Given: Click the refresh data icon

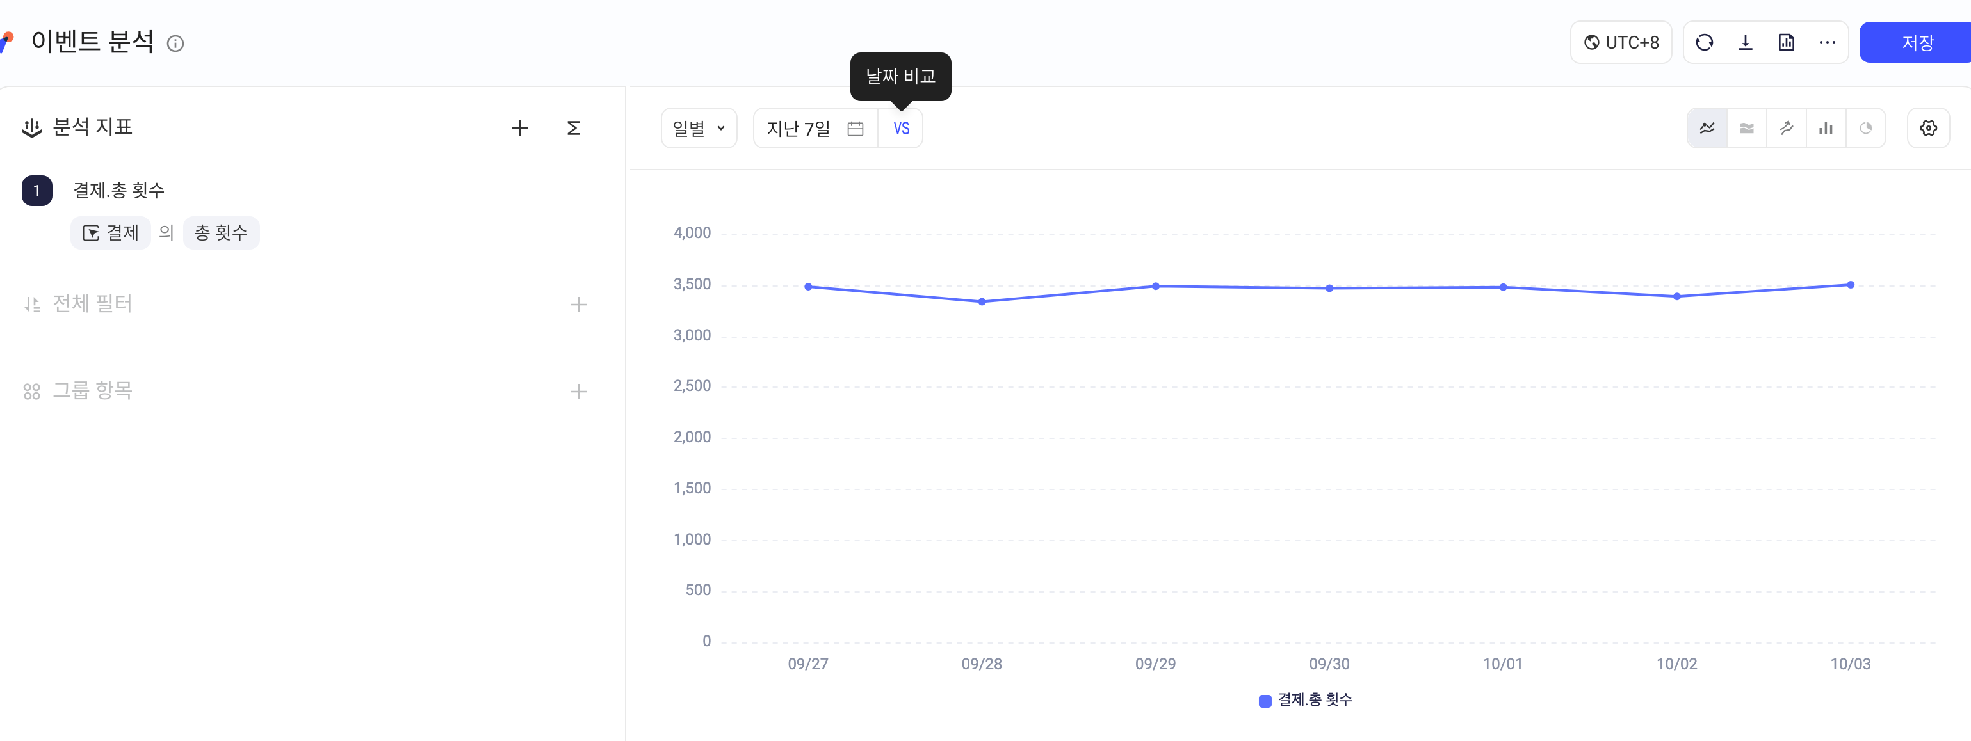Looking at the screenshot, I should point(1704,43).
